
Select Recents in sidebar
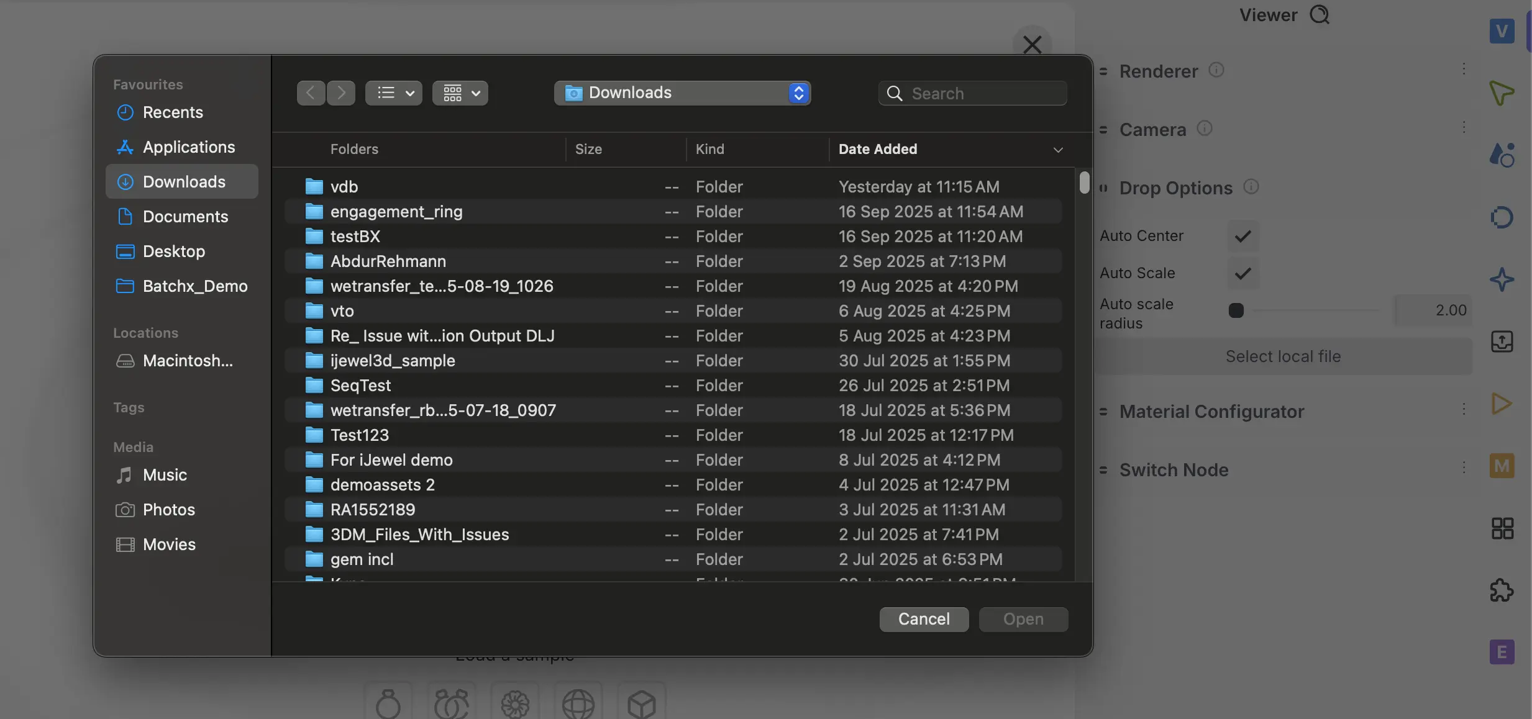(x=182, y=112)
